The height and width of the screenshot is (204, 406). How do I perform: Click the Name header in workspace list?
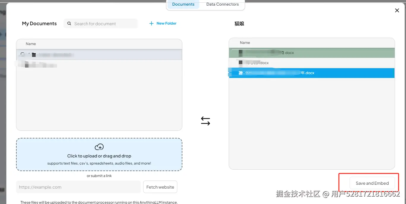coord(245,43)
